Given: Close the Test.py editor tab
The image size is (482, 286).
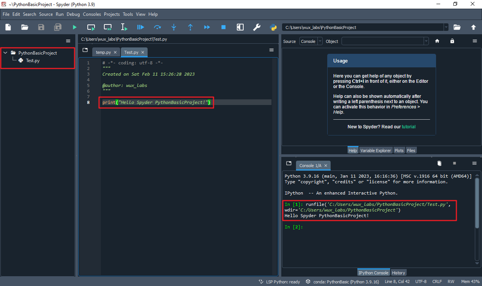Looking at the screenshot, I should [x=143, y=53].
